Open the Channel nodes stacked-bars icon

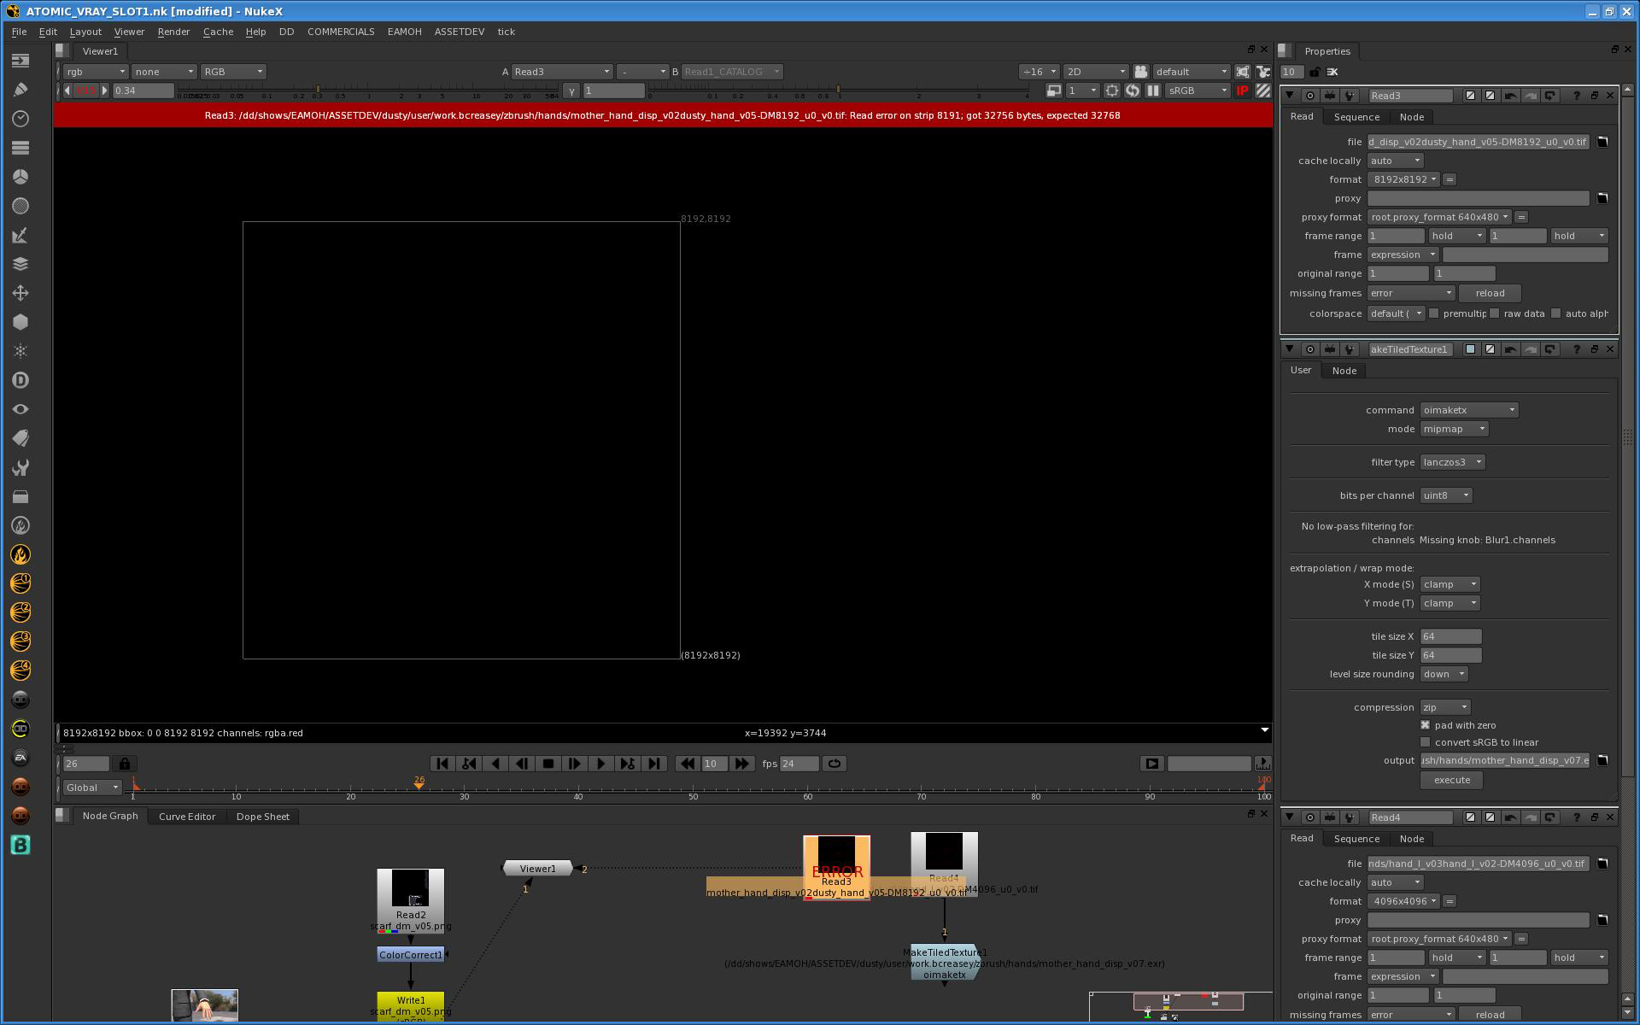[20, 148]
